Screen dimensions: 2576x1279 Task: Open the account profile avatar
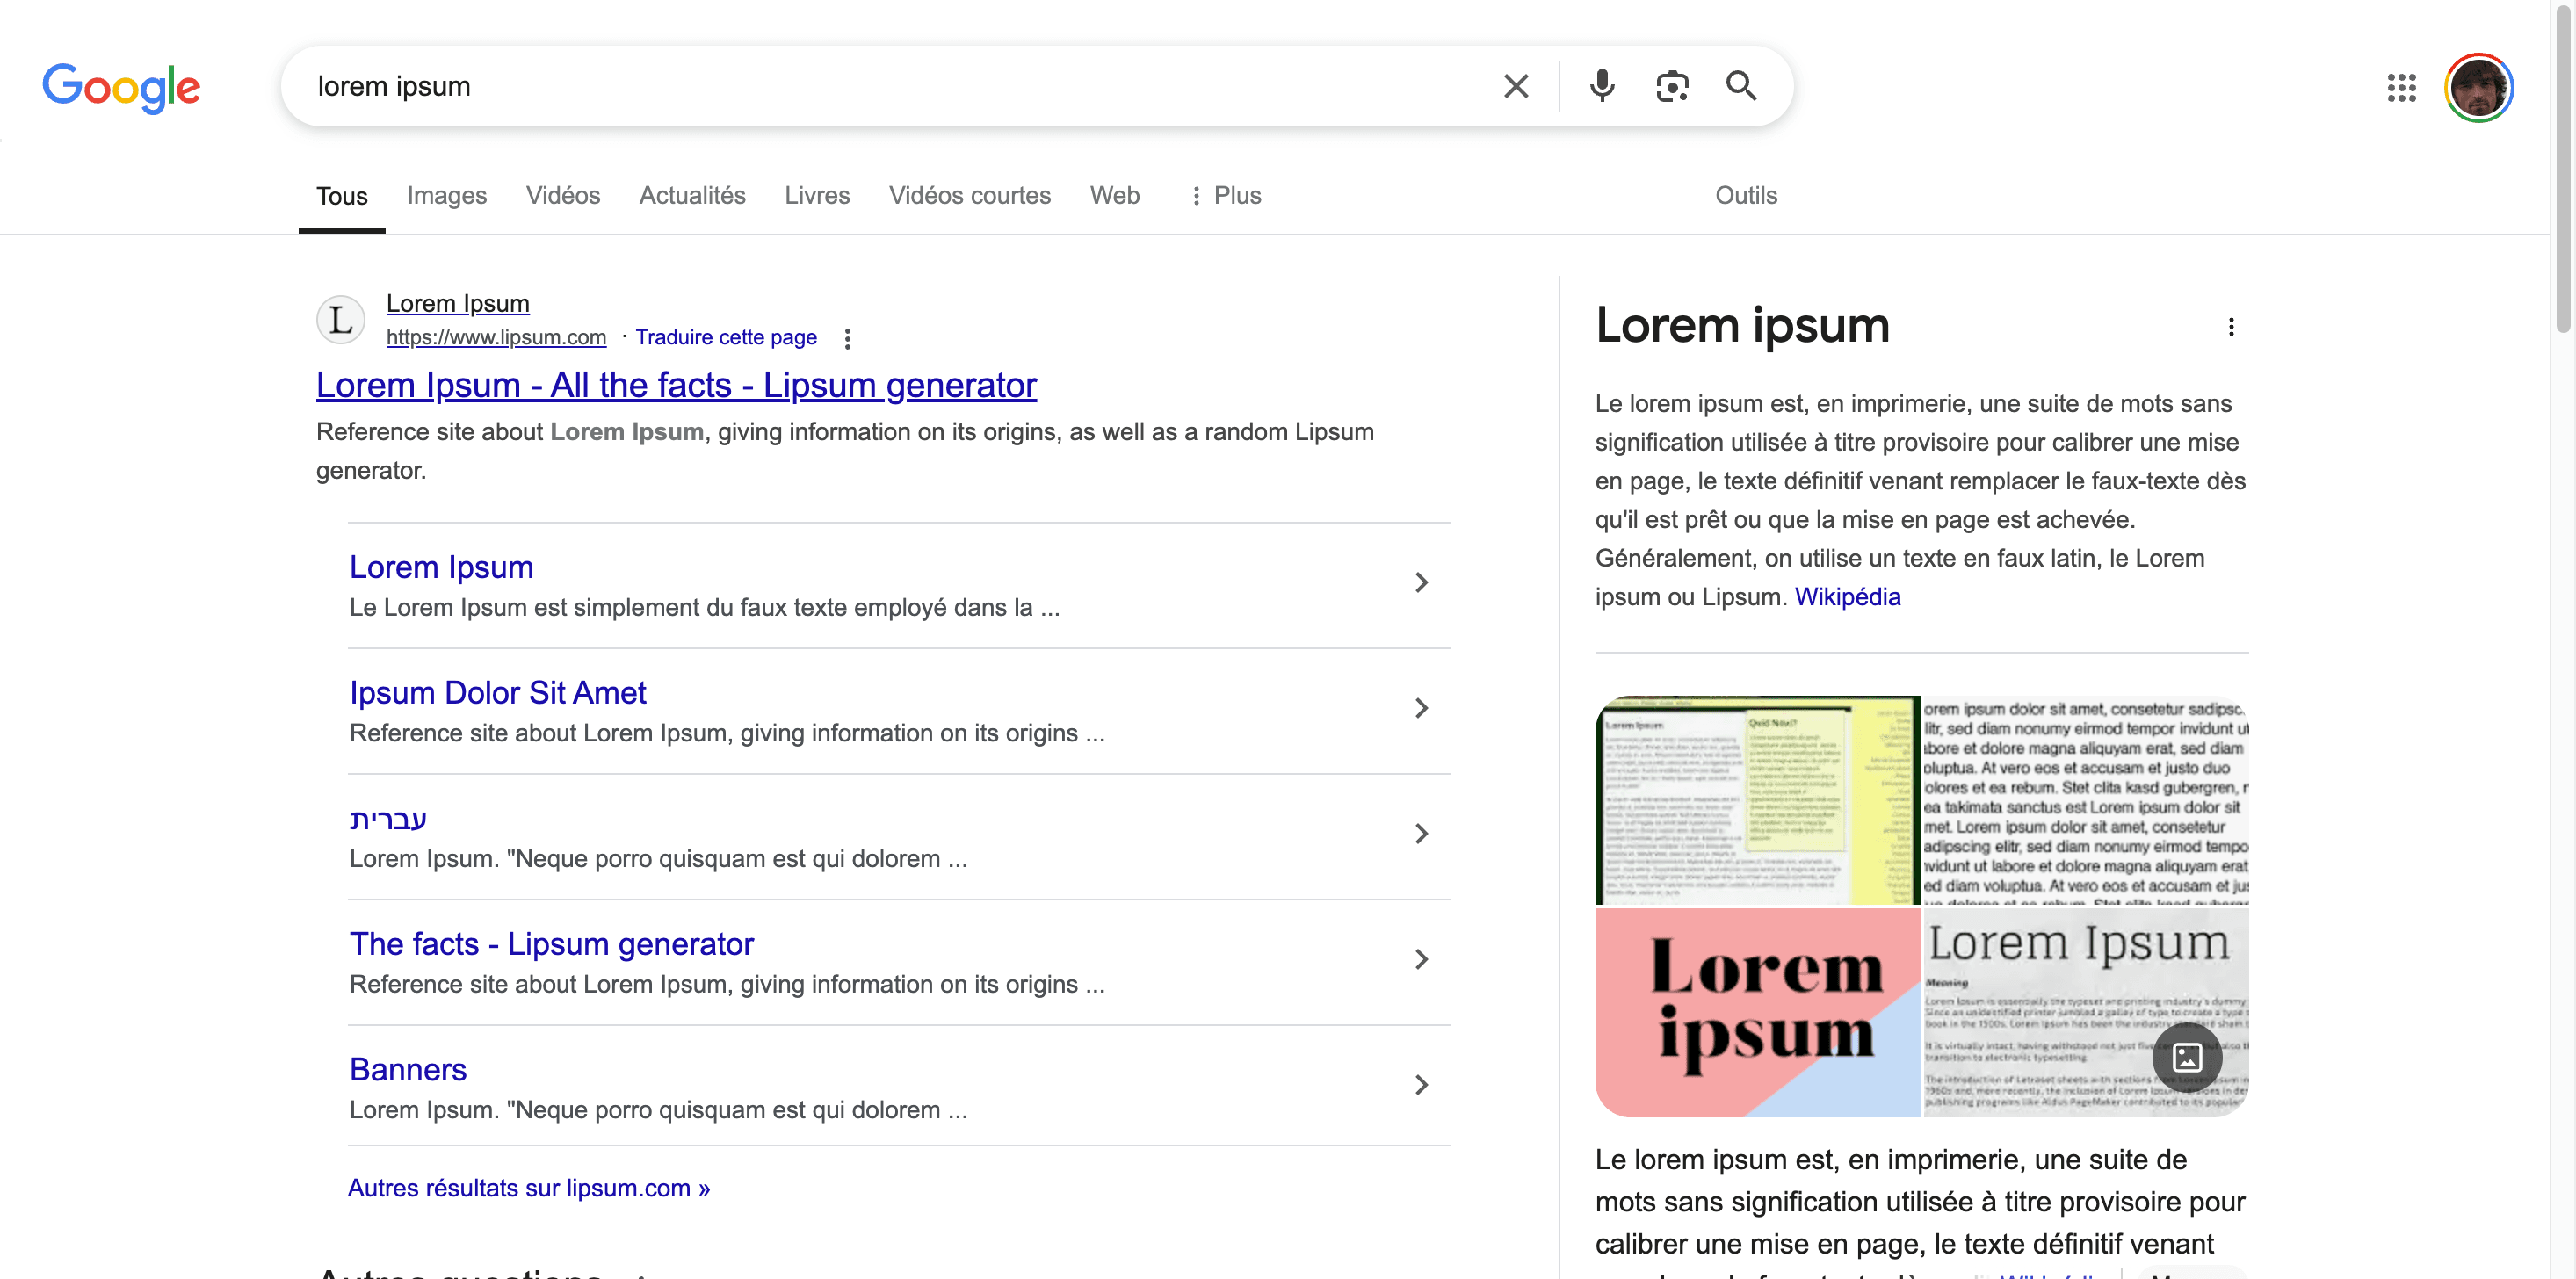click(x=2478, y=87)
